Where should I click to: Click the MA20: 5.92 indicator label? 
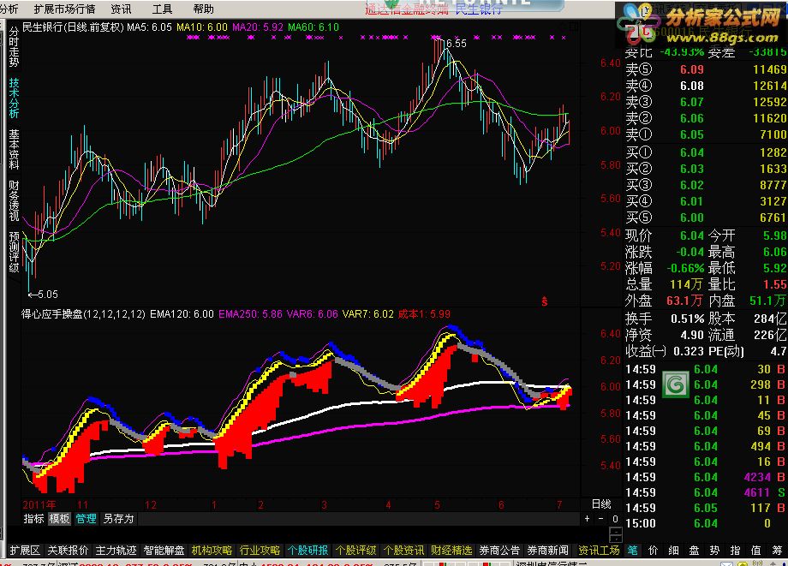258,27
